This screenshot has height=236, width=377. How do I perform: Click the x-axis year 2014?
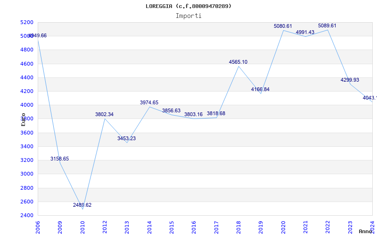pos(149,228)
